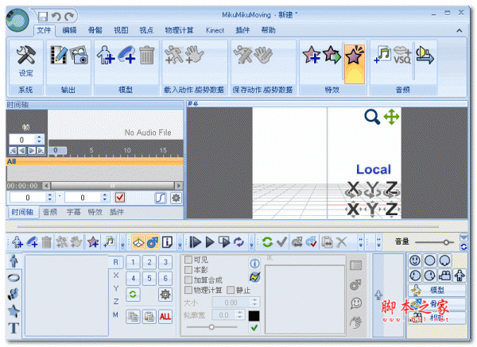The width and height of the screenshot is (477, 347).
Task: Click the info 'i' icon in lower toolbar
Action: tap(167, 242)
